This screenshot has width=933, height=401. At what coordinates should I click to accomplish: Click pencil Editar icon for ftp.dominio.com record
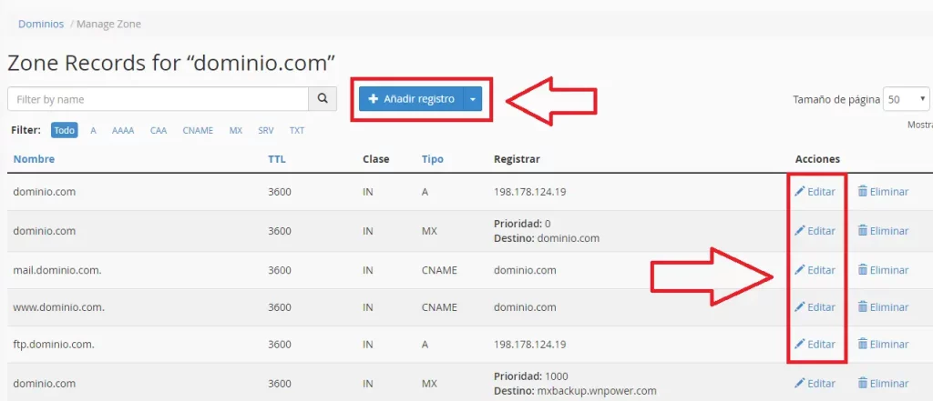[x=800, y=344]
